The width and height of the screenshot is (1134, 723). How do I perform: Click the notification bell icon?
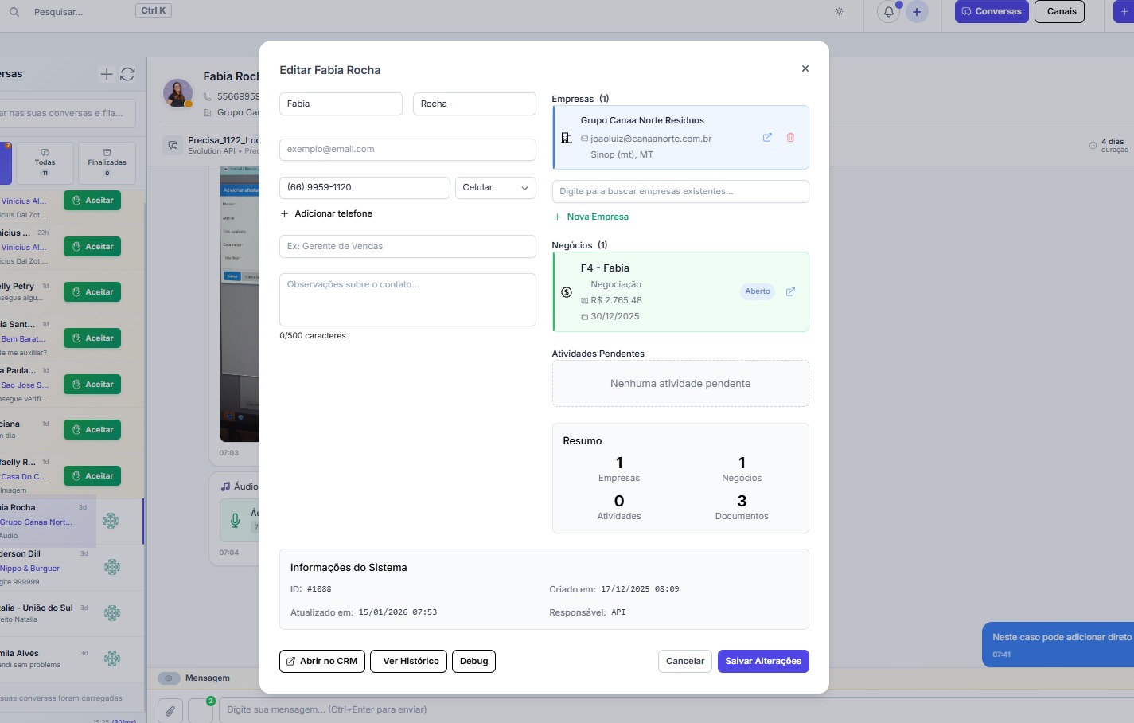(x=888, y=12)
